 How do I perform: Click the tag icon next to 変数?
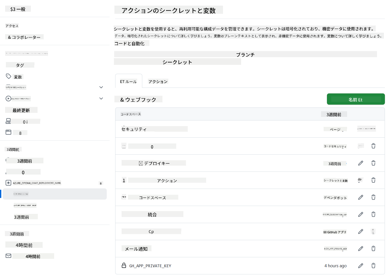click(x=8, y=76)
